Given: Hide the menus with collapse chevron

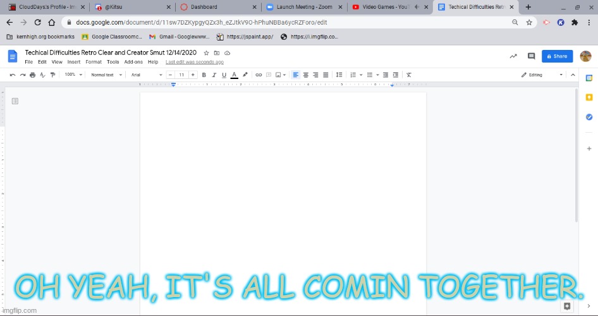Looking at the screenshot, I should pos(573,75).
